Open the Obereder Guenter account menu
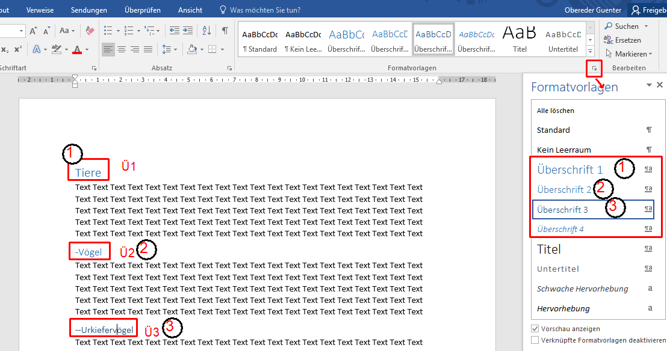Screen dimensions: 667x351 point(592,10)
